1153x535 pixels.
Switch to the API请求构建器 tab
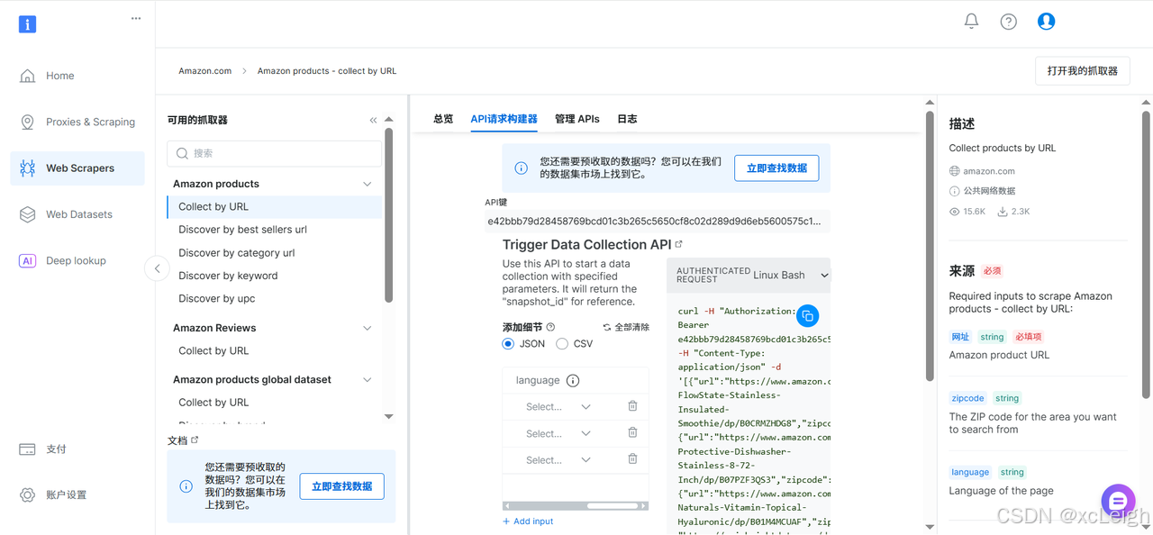point(504,119)
